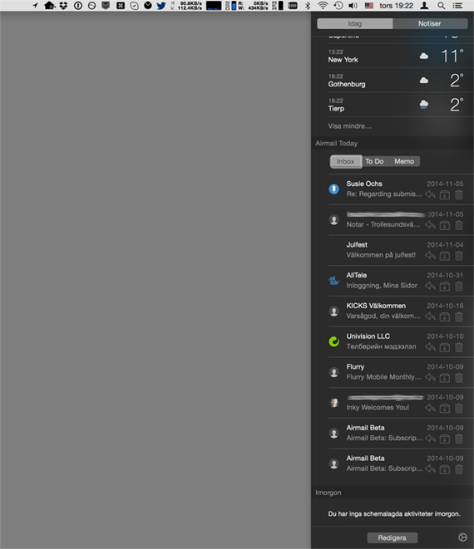Open Spotlight search magnifier
474x549 pixels.
[x=441, y=6]
